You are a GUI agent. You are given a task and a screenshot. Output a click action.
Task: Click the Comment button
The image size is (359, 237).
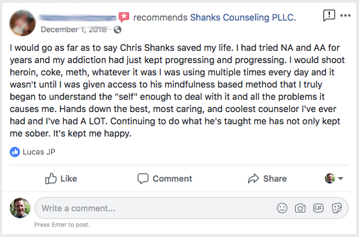click(165, 178)
